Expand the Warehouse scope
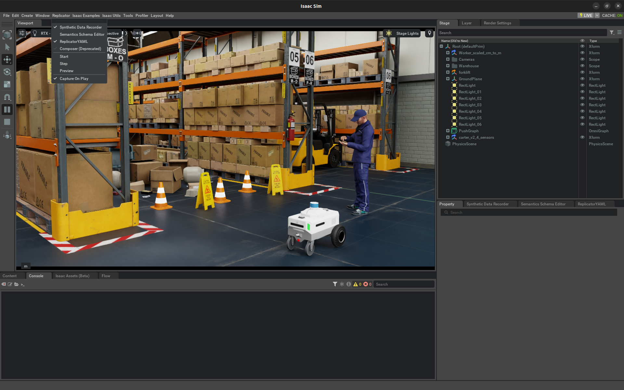The height and width of the screenshot is (390, 624). pyautogui.click(x=448, y=66)
